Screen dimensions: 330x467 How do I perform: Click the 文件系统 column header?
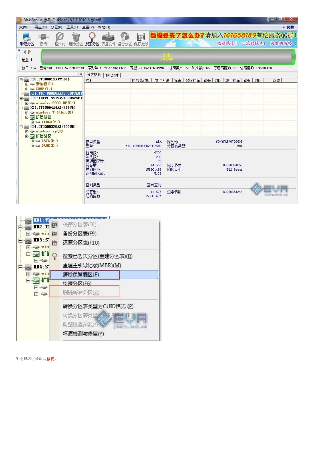(162, 81)
